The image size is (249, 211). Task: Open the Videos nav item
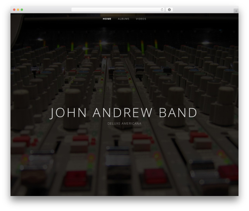pyautogui.click(x=141, y=19)
